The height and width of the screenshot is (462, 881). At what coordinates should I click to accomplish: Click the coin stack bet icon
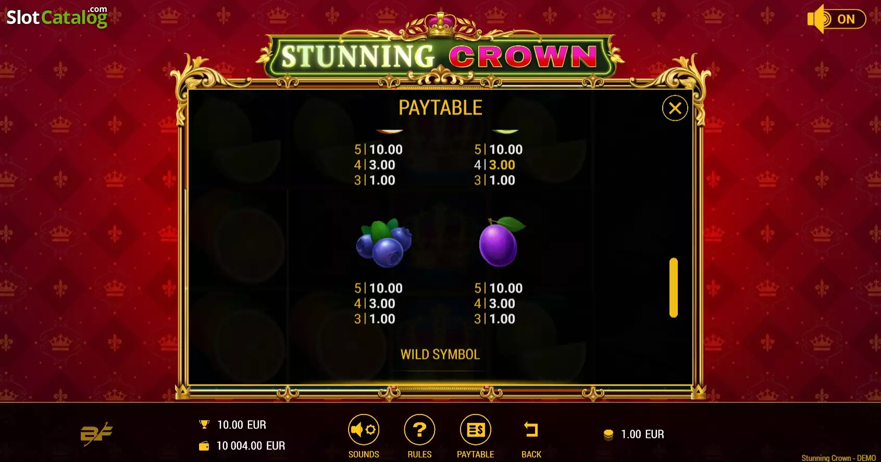(x=608, y=434)
